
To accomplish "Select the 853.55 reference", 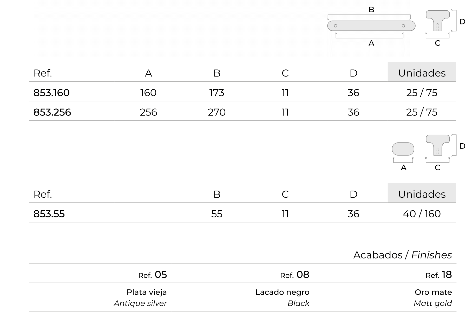I will 49,214.
